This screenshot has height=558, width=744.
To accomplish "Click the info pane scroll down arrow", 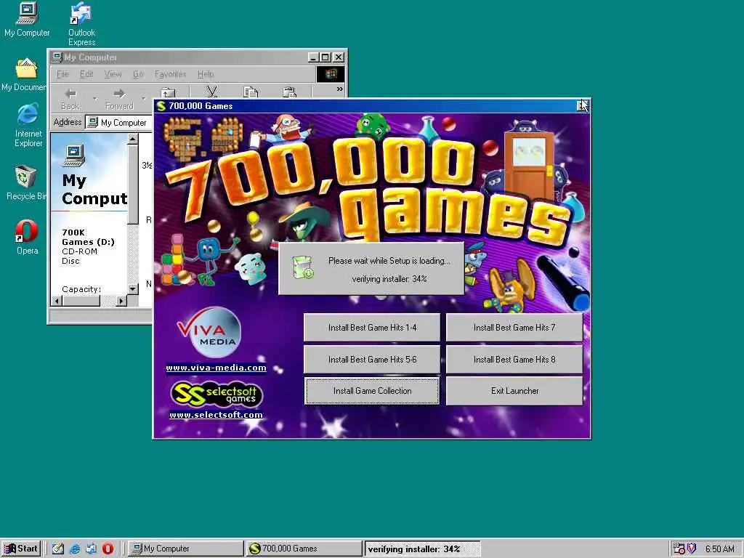I will click(x=133, y=288).
